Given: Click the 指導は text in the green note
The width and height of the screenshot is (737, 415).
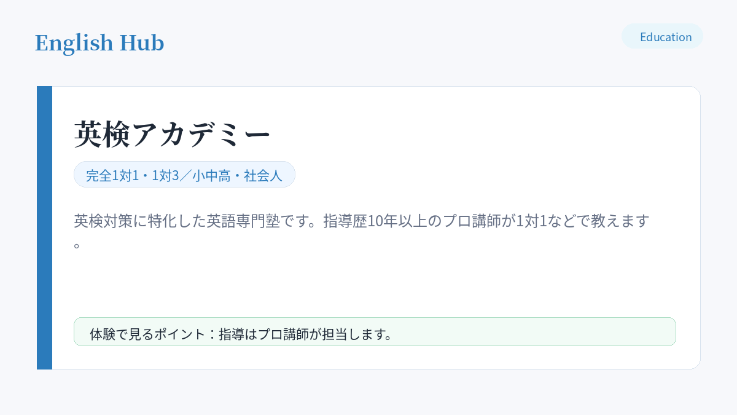Looking at the screenshot, I should point(238,334).
